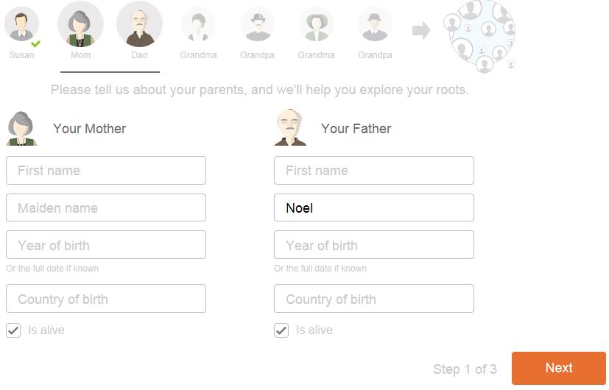This screenshot has height=390, width=609.
Task: Uncheck mother's Is alive checkbox
Action: (x=13, y=330)
